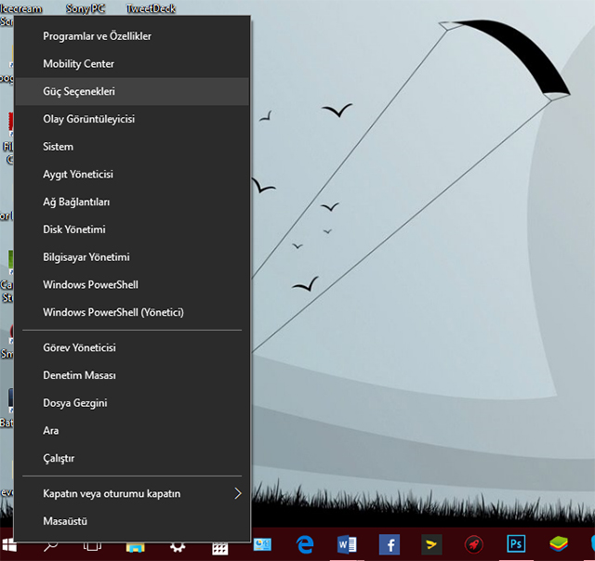Open Programlar ve Özellikler from the menu
The height and width of the screenshot is (561, 595).
pyautogui.click(x=132, y=36)
